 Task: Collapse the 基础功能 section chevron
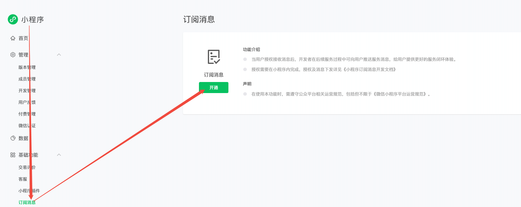coord(59,155)
